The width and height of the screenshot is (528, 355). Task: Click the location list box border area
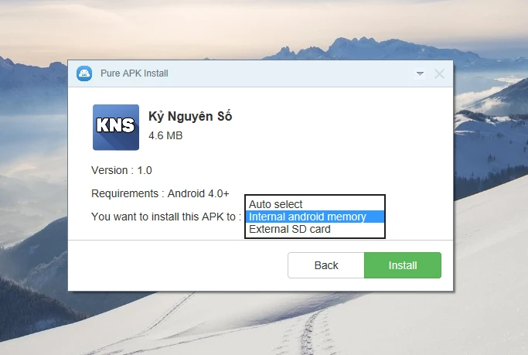[315, 196]
